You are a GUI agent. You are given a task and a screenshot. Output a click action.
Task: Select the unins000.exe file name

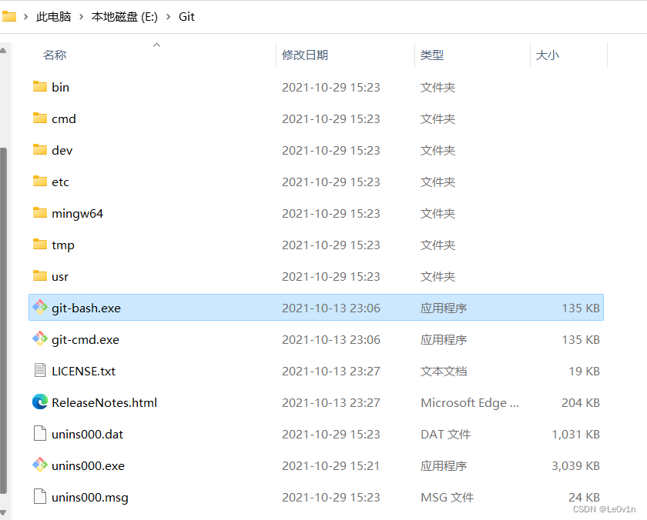89,465
